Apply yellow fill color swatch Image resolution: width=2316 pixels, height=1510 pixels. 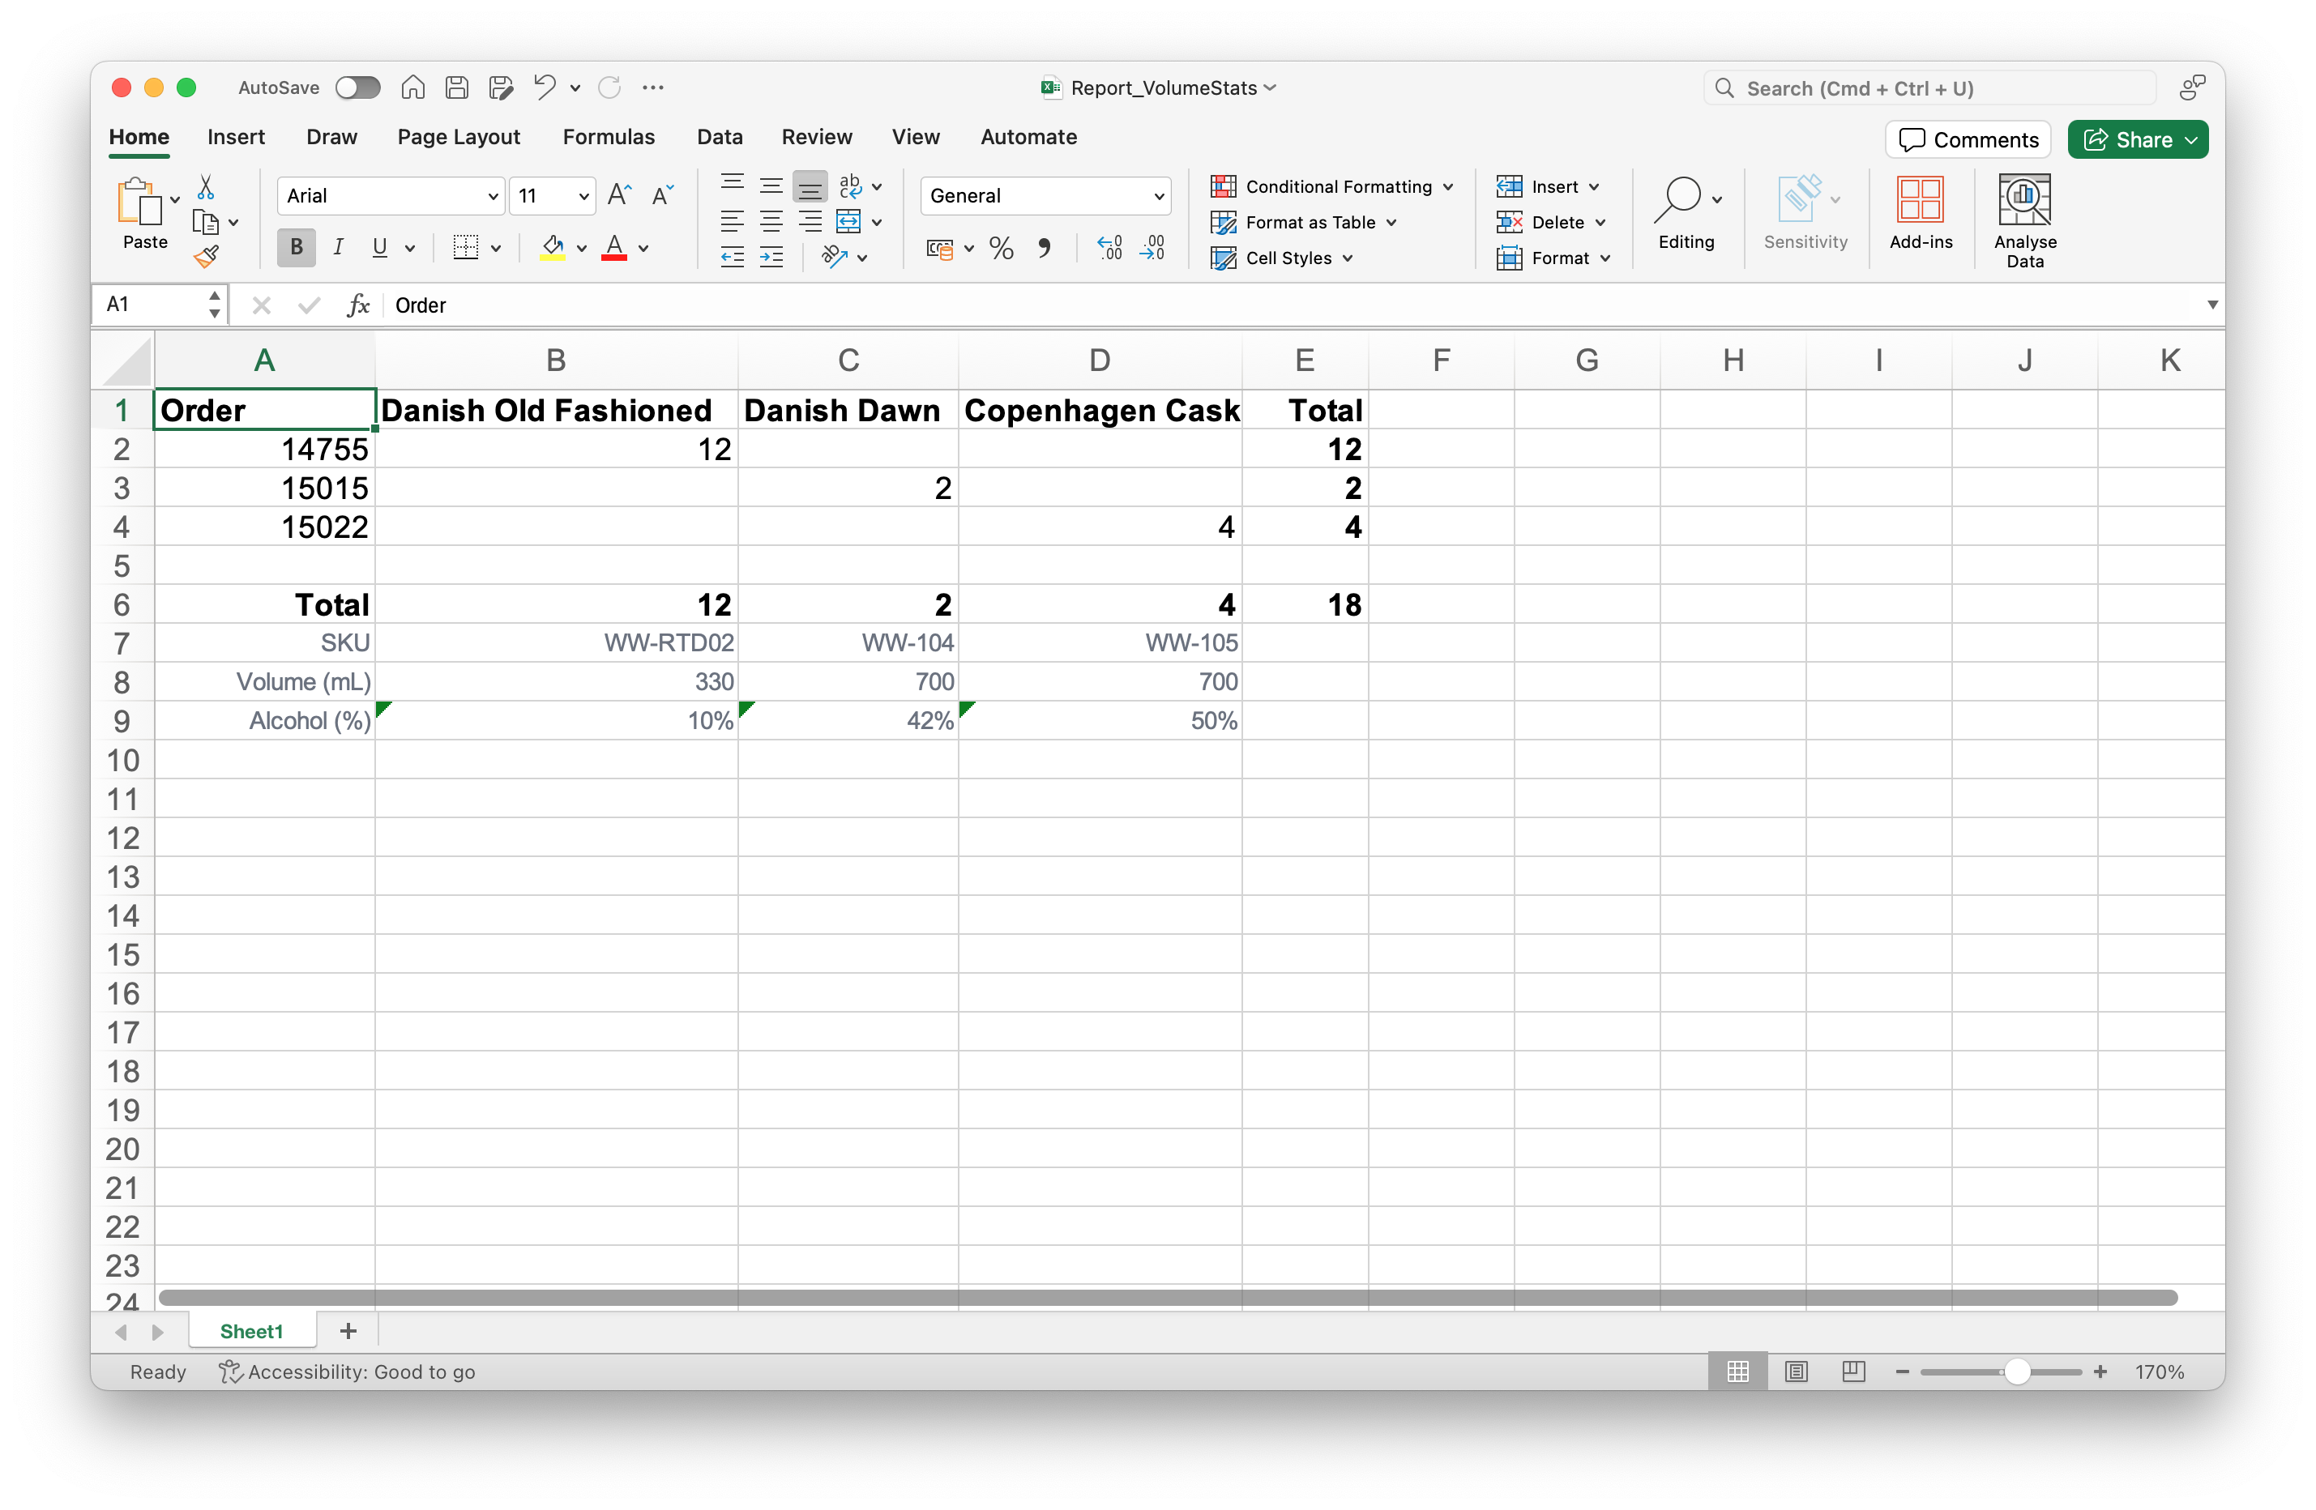pyautogui.click(x=553, y=248)
